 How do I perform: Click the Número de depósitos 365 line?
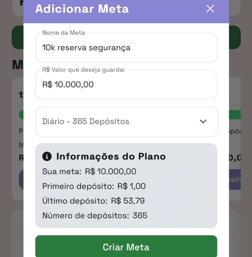pyautogui.click(x=95, y=216)
